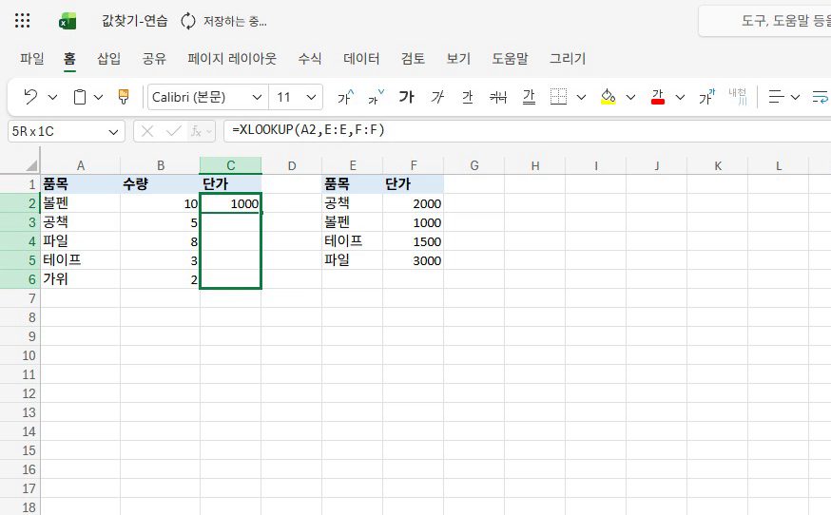The width and height of the screenshot is (831, 515).
Task: Click the text alignment icon
Action: coord(777,97)
